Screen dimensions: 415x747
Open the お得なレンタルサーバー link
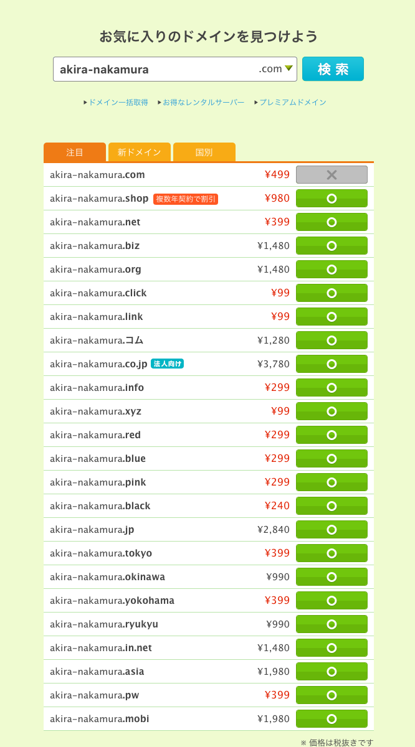point(201,102)
